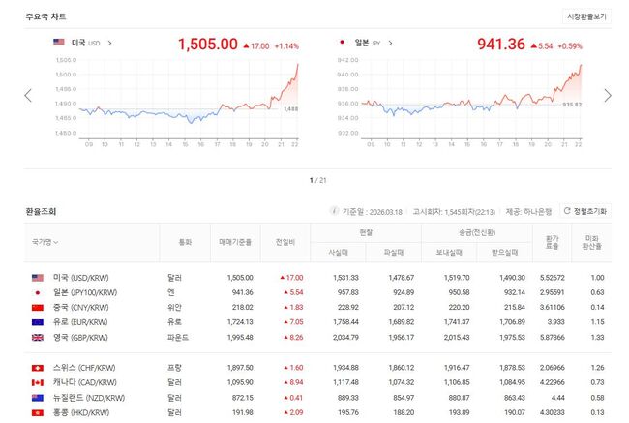Viewport: 629px width, 423px height.
Task: Click the refresh icon in 정렬초기화
Action: [x=566, y=210]
